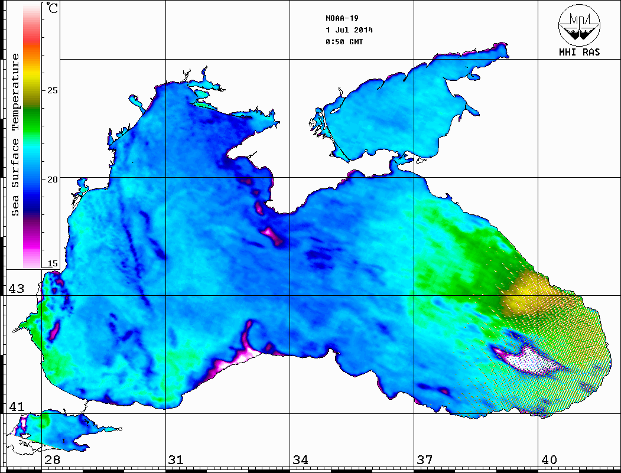Click the '15' colorbar tick label
Screen dimensions: 621x473
[x=52, y=263]
